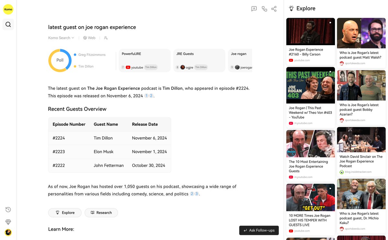The height and width of the screenshot is (240, 388).
Task: Open Bobby Azarian article thumbnail
Action: pos(361,85)
